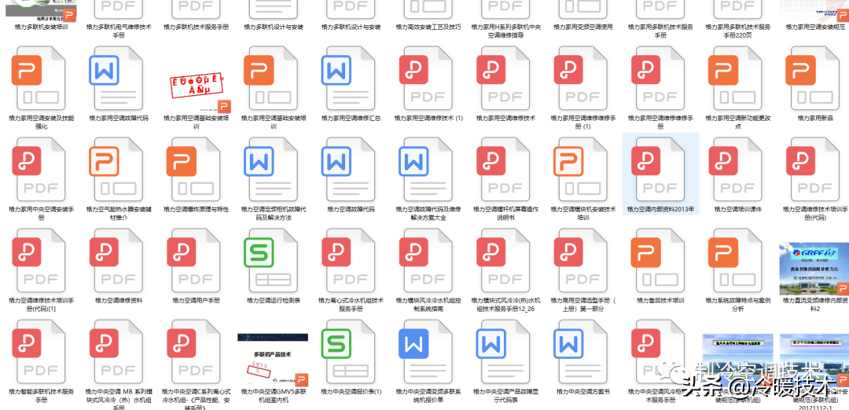Select the 格力家用中央空调安装手册 PDF icon

38,170
